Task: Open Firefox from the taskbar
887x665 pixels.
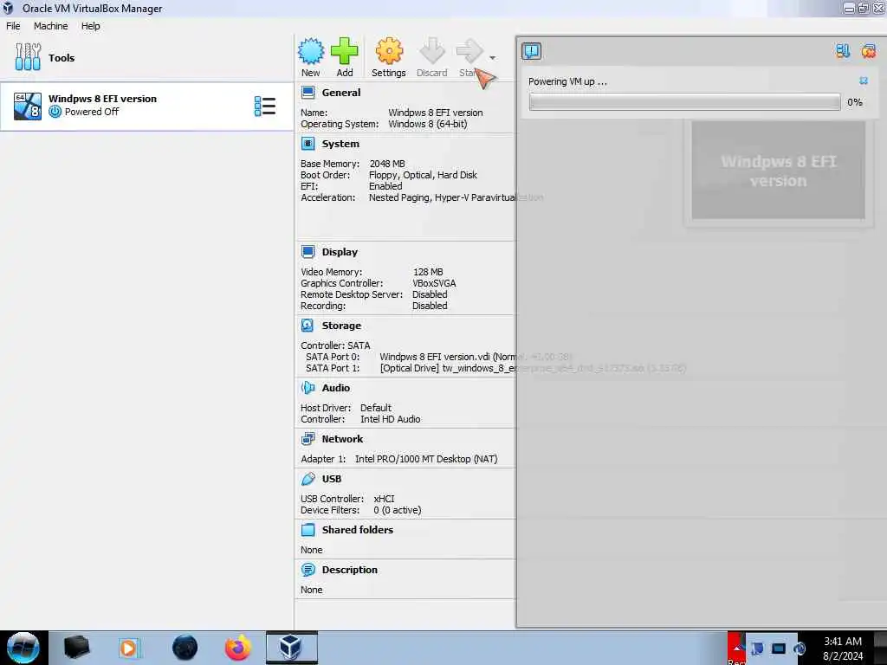Action: coord(237,648)
